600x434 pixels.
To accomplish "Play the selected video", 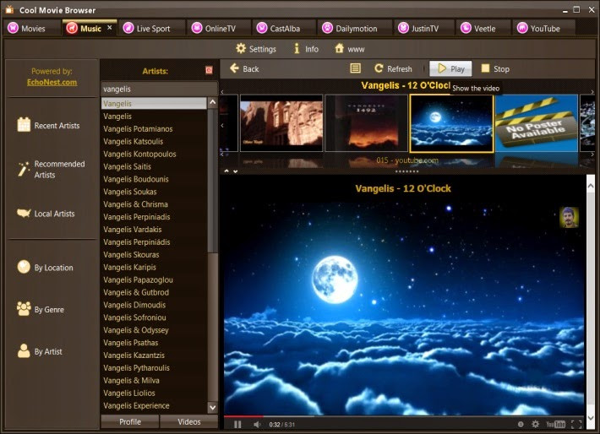I will pos(450,69).
